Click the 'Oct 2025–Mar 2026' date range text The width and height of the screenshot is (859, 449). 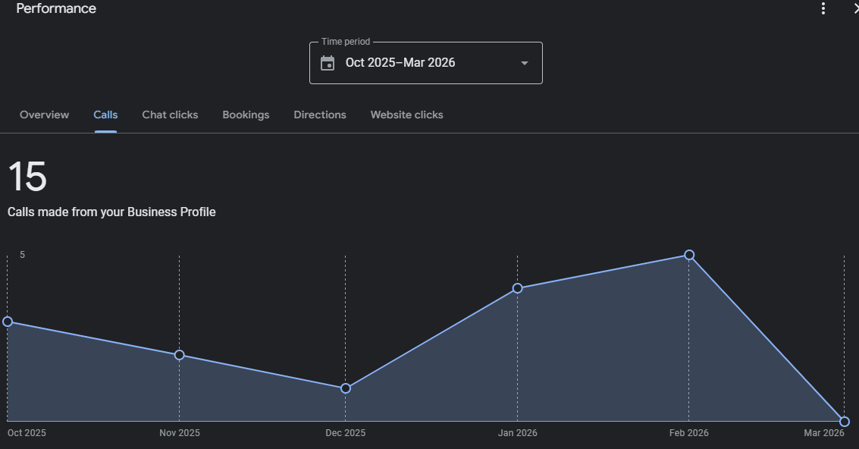click(400, 63)
